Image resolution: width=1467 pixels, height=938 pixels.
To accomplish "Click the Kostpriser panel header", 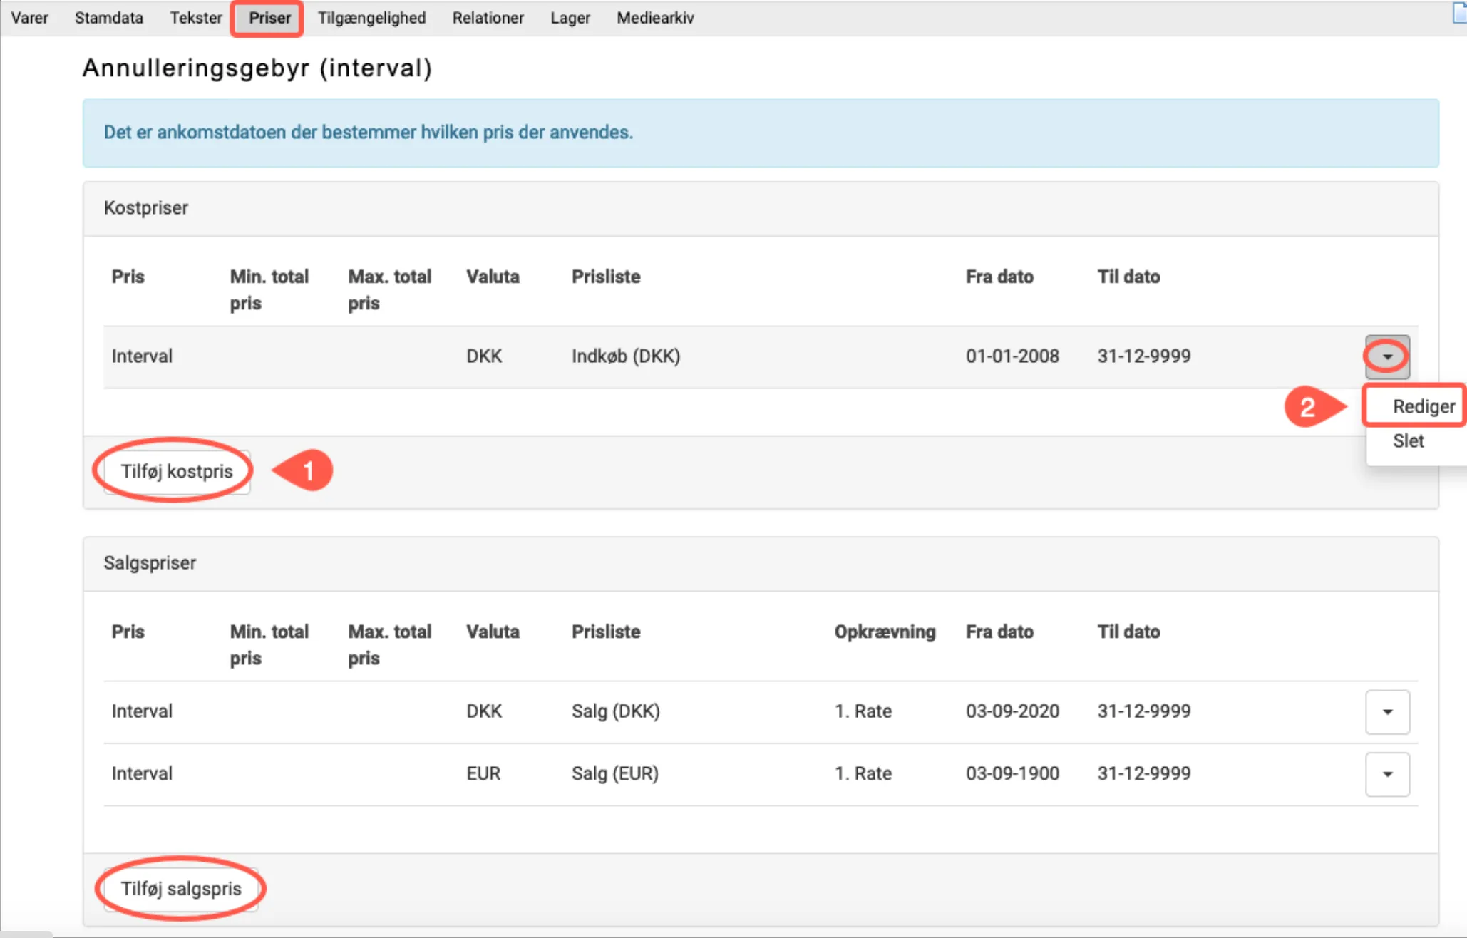I will tap(146, 208).
